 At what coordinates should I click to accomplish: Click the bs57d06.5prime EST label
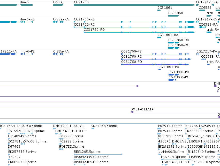33,142
